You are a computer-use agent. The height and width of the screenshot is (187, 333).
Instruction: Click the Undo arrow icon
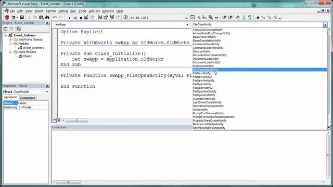(x=55, y=18)
